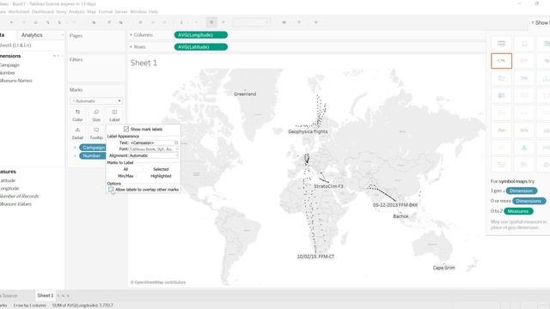Open the Automatic mark type dropdown
The width and height of the screenshot is (550, 309).
(x=96, y=101)
